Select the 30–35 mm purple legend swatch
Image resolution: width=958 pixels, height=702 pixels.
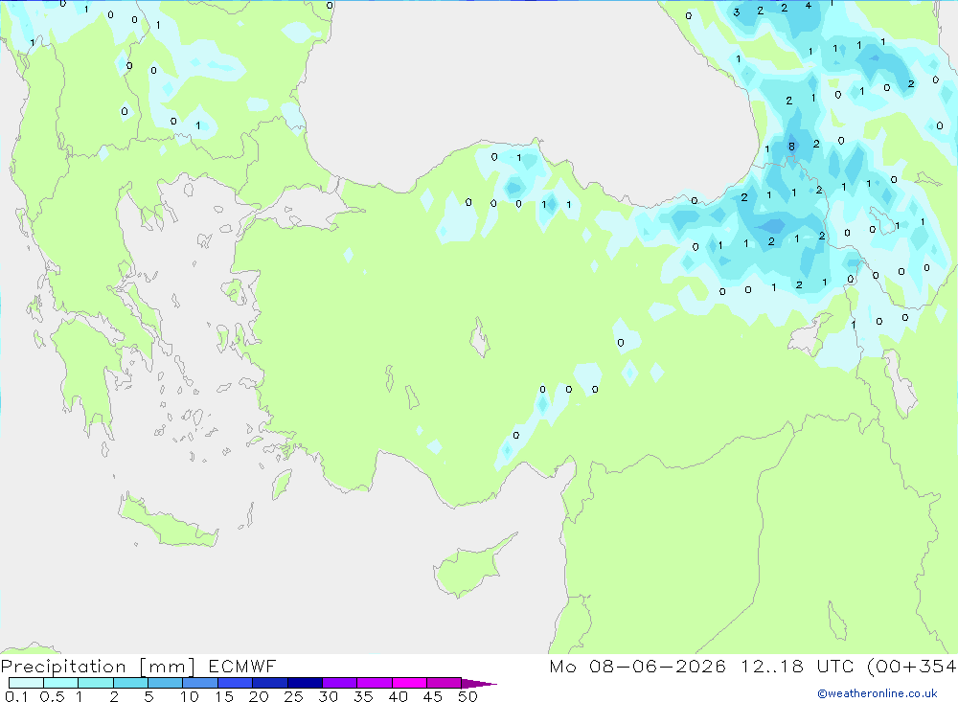click(x=339, y=683)
